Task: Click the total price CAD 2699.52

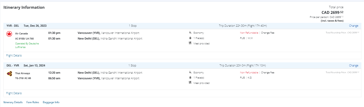Action: [332, 12]
